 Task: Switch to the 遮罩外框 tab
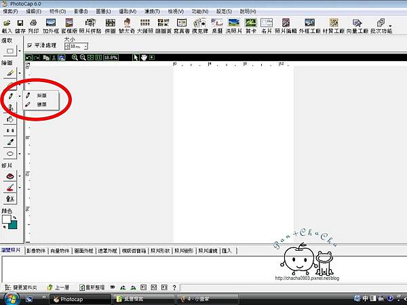coord(107,251)
